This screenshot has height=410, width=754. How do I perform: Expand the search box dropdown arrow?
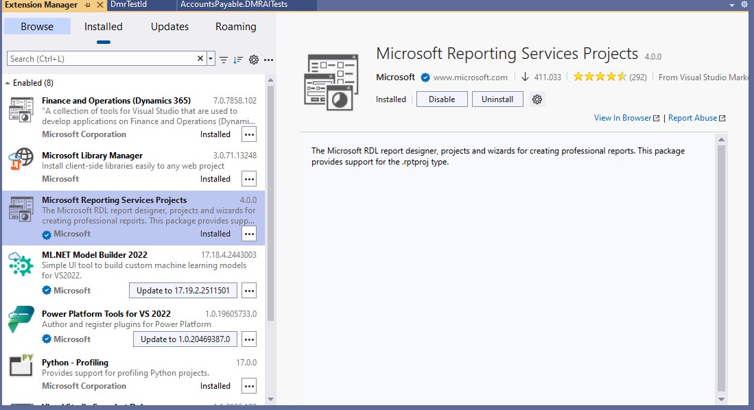tap(211, 59)
